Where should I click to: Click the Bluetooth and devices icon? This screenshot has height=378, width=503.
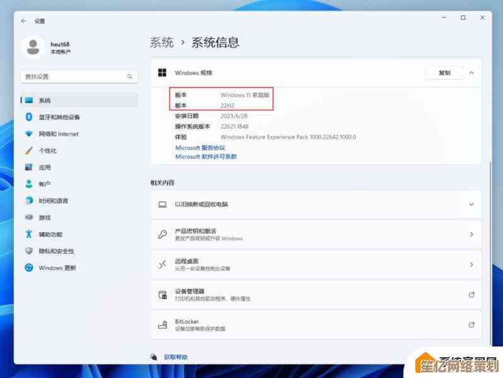click(x=28, y=117)
